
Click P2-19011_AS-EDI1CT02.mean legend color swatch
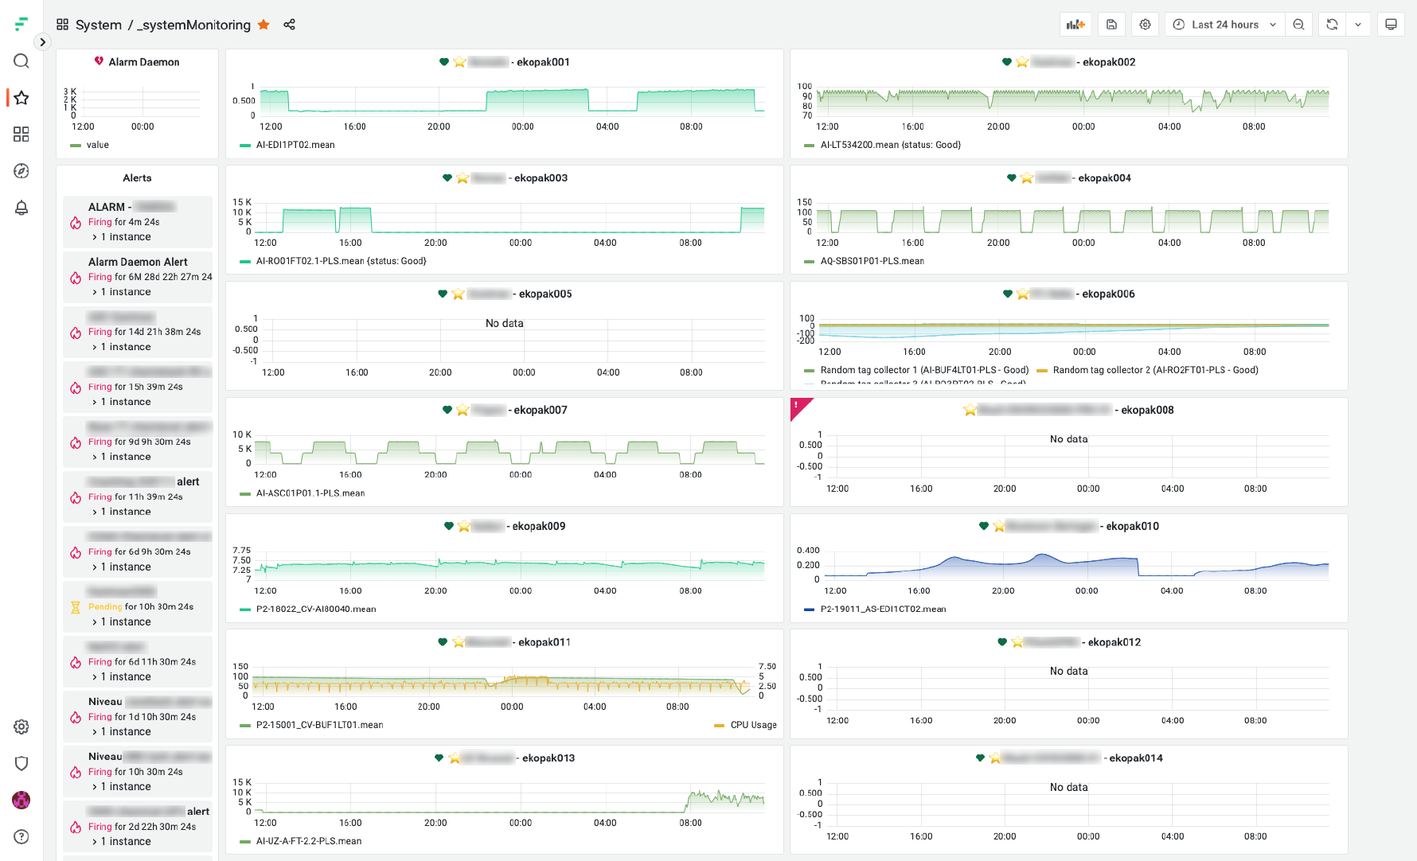[x=810, y=610]
